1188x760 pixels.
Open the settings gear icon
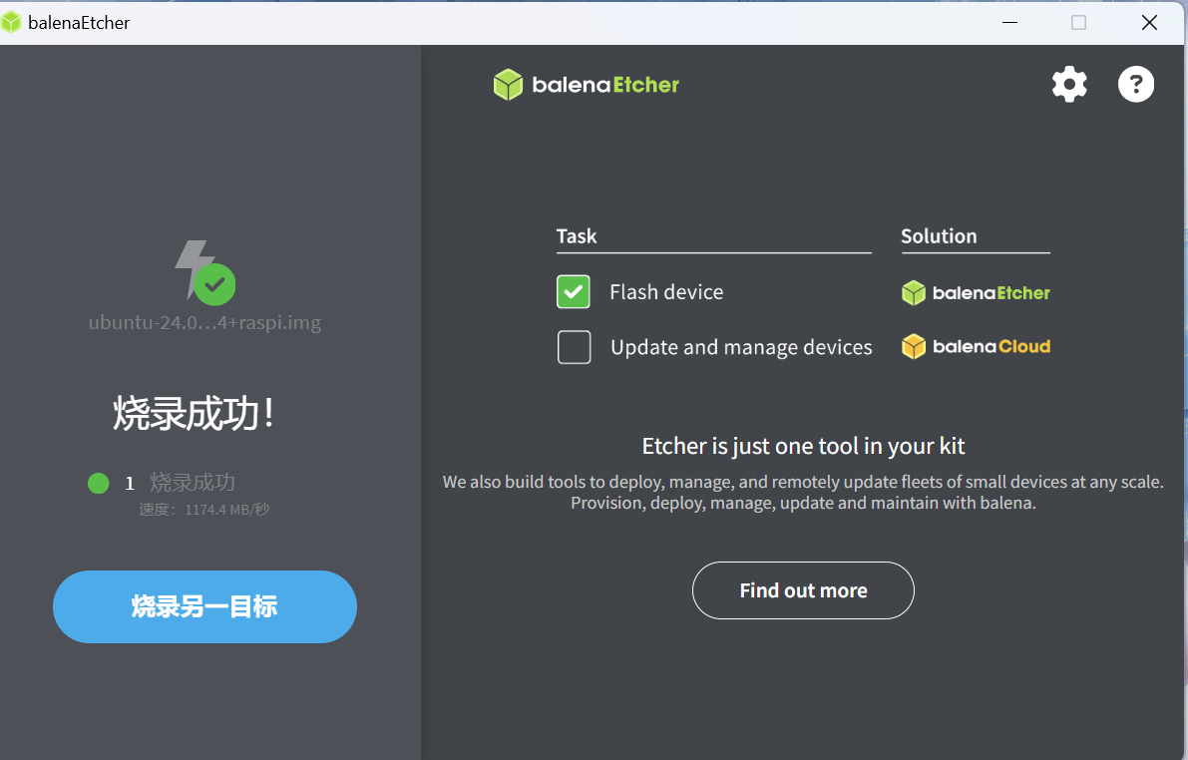[1069, 84]
